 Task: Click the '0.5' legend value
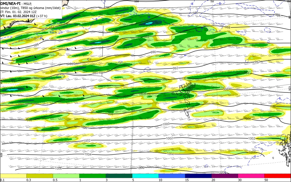tap(55, 180)
